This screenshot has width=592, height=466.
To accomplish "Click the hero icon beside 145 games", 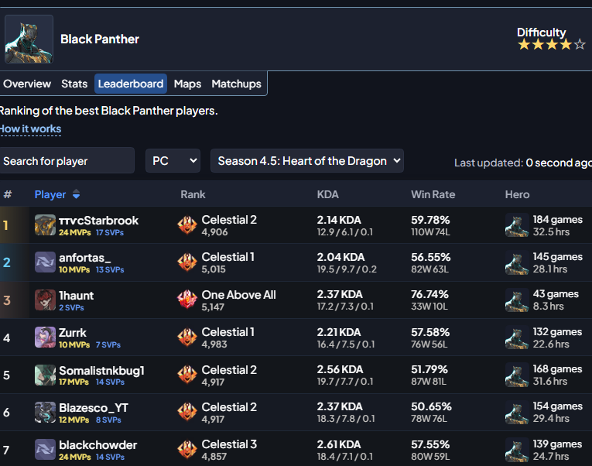I will point(517,262).
